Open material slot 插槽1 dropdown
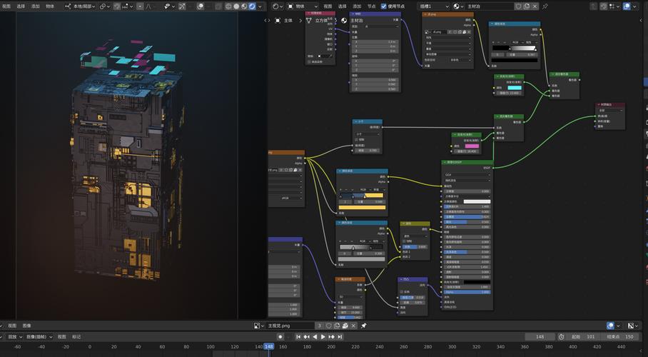The height and width of the screenshot is (357, 648). pyautogui.click(x=433, y=6)
